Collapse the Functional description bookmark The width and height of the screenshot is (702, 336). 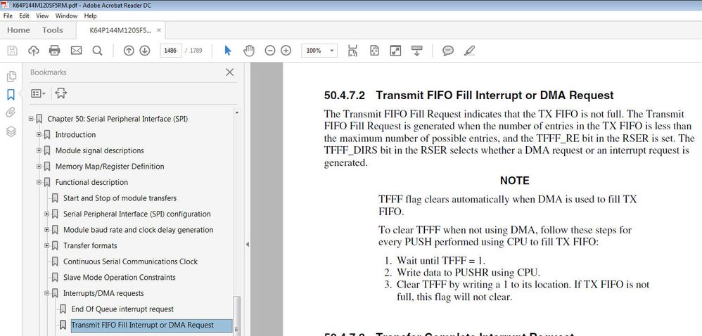tap(39, 182)
